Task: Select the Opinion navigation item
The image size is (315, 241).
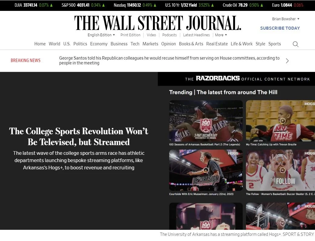Action: 168,44
